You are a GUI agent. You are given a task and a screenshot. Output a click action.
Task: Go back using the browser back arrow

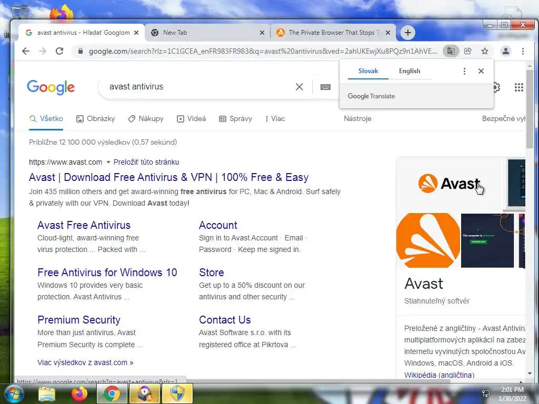(x=26, y=51)
